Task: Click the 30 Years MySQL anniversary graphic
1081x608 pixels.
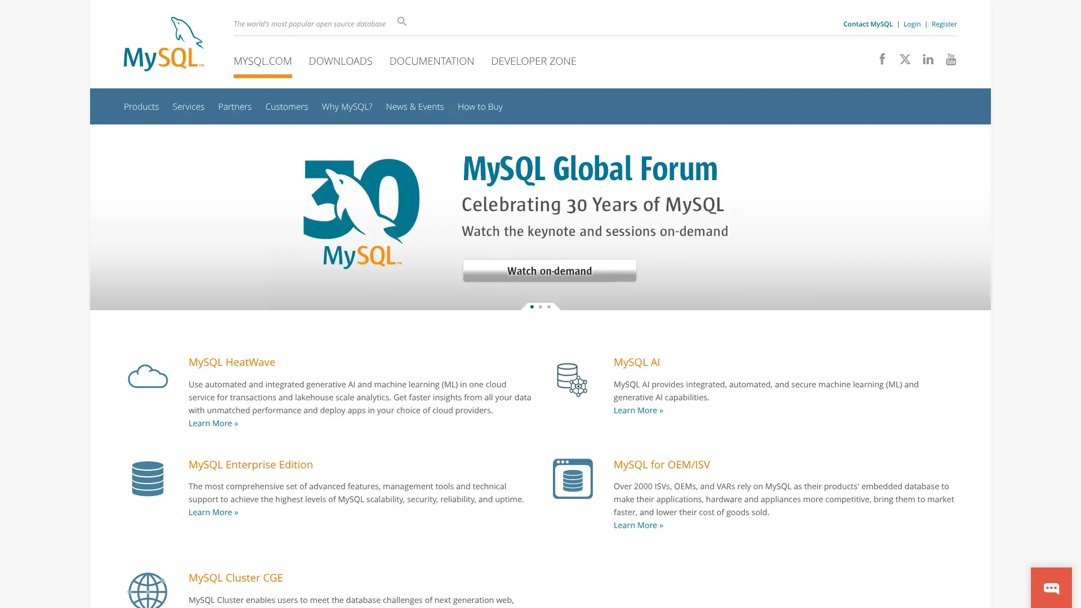Action: (x=361, y=213)
